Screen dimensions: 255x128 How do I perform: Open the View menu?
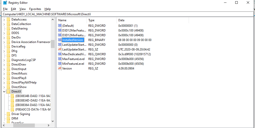[x=23, y=9]
